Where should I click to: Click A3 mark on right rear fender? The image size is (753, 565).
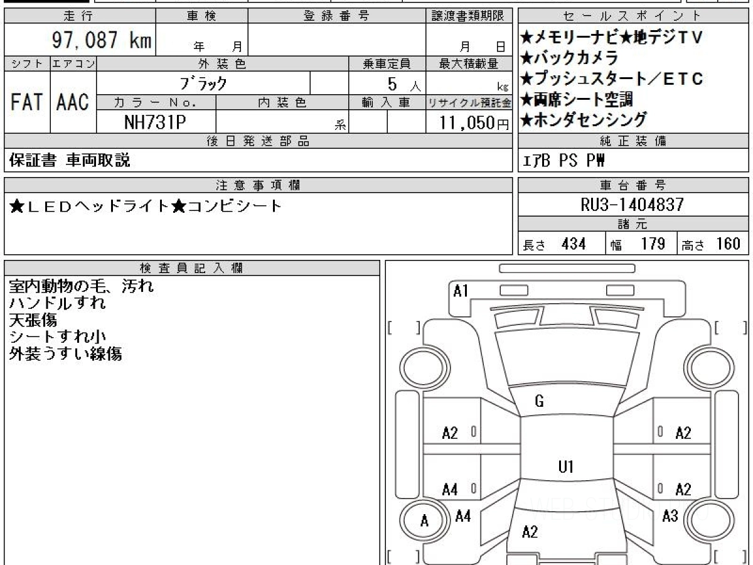pyautogui.click(x=670, y=516)
